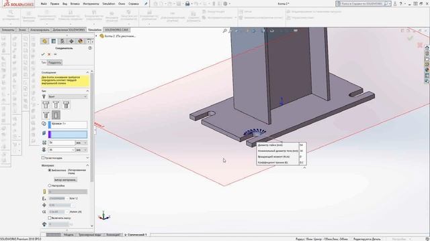This screenshot has width=430, height=241.
Task: Open units dropdown for nut diameter
Action: pyautogui.click(x=81, y=143)
